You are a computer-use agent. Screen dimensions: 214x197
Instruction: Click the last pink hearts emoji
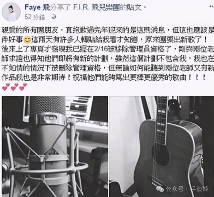(23, 87)
